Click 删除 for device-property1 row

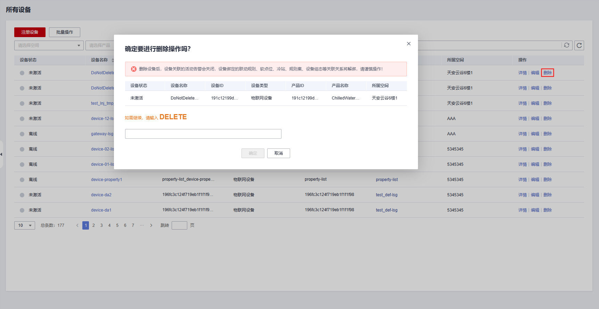548,180
